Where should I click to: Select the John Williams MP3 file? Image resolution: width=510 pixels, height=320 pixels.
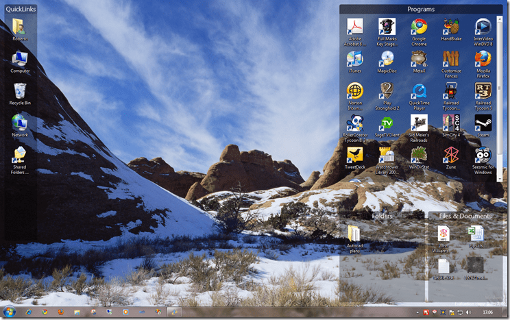tap(444, 234)
